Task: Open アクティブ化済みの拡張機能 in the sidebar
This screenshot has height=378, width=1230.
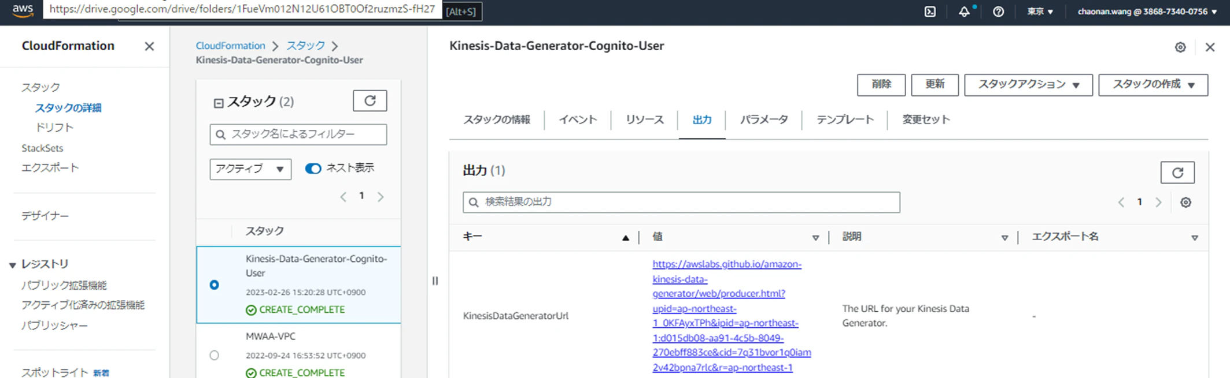Action: point(83,305)
